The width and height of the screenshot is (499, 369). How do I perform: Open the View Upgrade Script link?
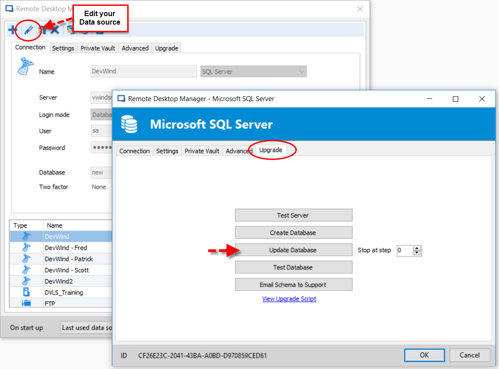[x=289, y=299]
